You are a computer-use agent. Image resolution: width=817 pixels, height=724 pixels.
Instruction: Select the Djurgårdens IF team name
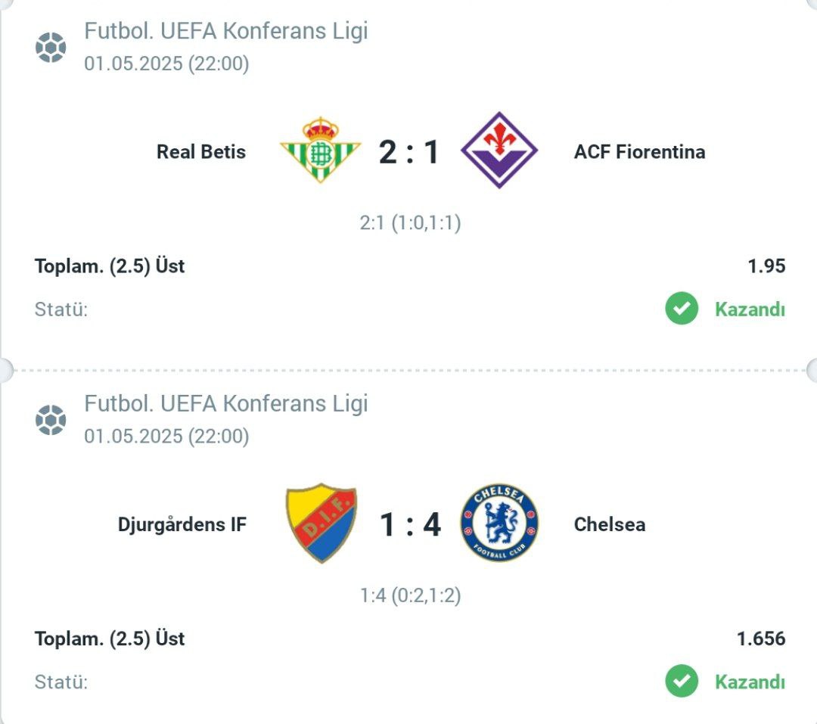pyautogui.click(x=182, y=524)
